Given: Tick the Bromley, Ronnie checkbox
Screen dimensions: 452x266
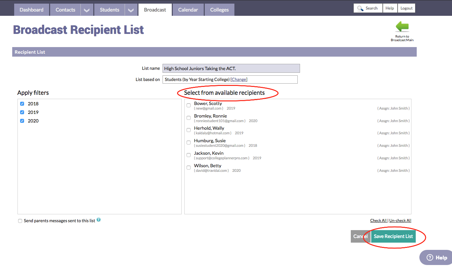Looking at the screenshot, I should click(x=189, y=118).
